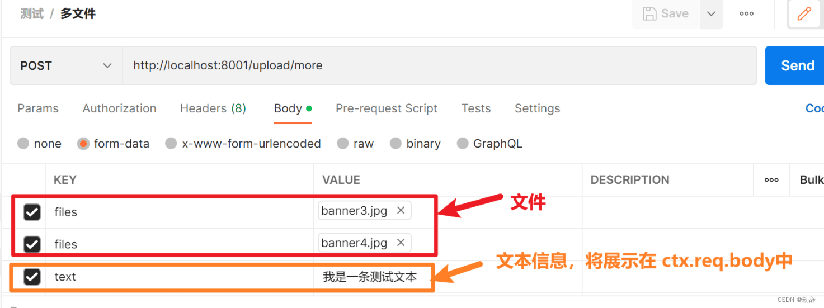Open the Pre-request Script tab
824x308 pixels.
(x=387, y=108)
